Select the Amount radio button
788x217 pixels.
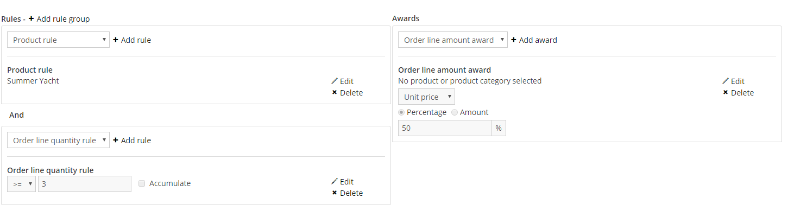pyautogui.click(x=455, y=112)
